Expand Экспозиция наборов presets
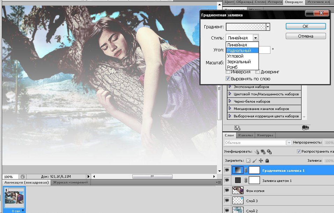Viewport: 334px width, 213px height. point(230,87)
